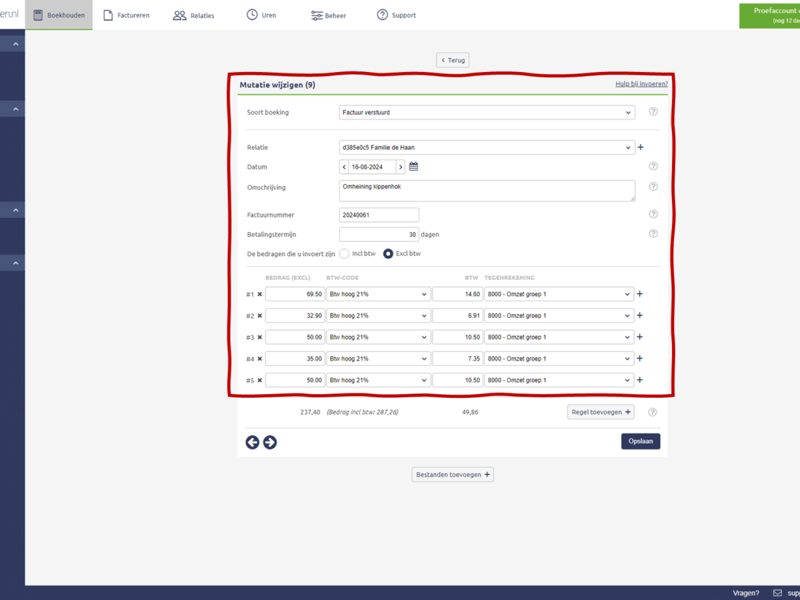Click the Regel toevoegen button
800x600 pixels.
[x=601, y=412]
